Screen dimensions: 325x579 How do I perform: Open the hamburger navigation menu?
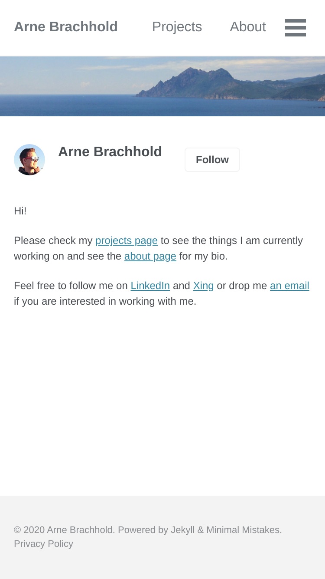tap(296, 27)
